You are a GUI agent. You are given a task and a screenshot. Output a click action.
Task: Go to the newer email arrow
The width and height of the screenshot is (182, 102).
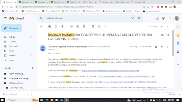pyautogui.click(x=162, y=26)
